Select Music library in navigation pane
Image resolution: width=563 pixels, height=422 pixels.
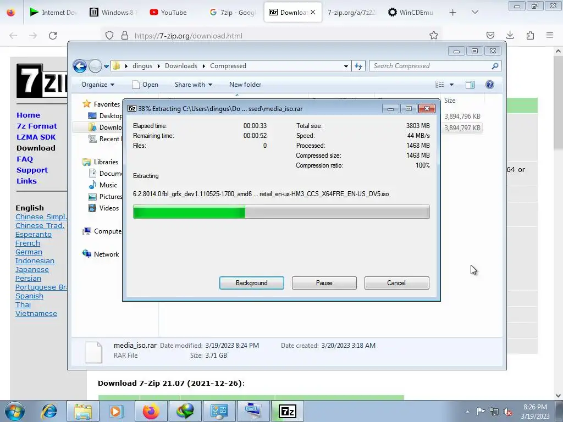pyautogui.click(x=108, y=185)
